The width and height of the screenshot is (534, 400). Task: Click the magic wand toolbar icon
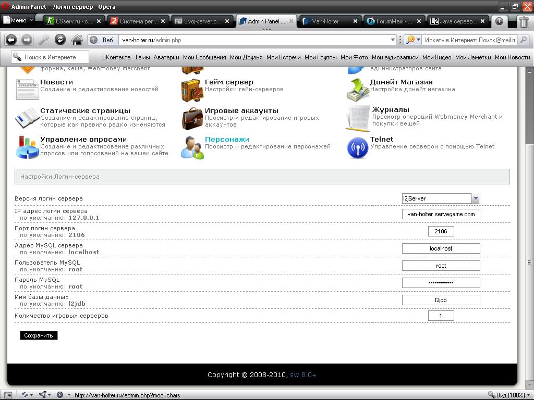[44, 40]
